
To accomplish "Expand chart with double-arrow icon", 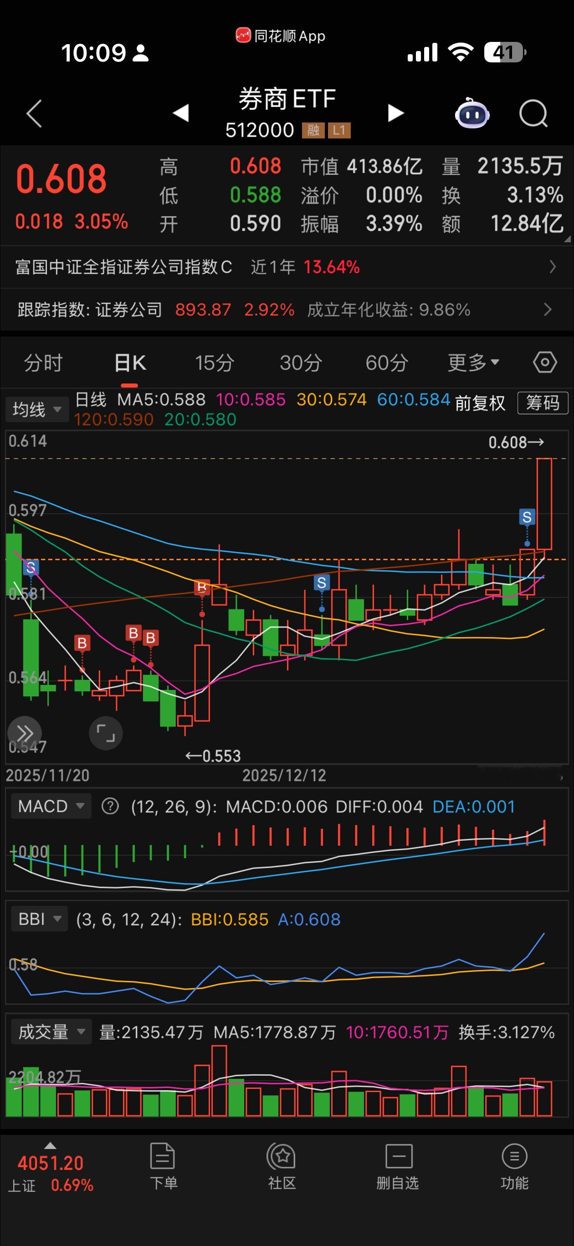I will coord(24,733).
